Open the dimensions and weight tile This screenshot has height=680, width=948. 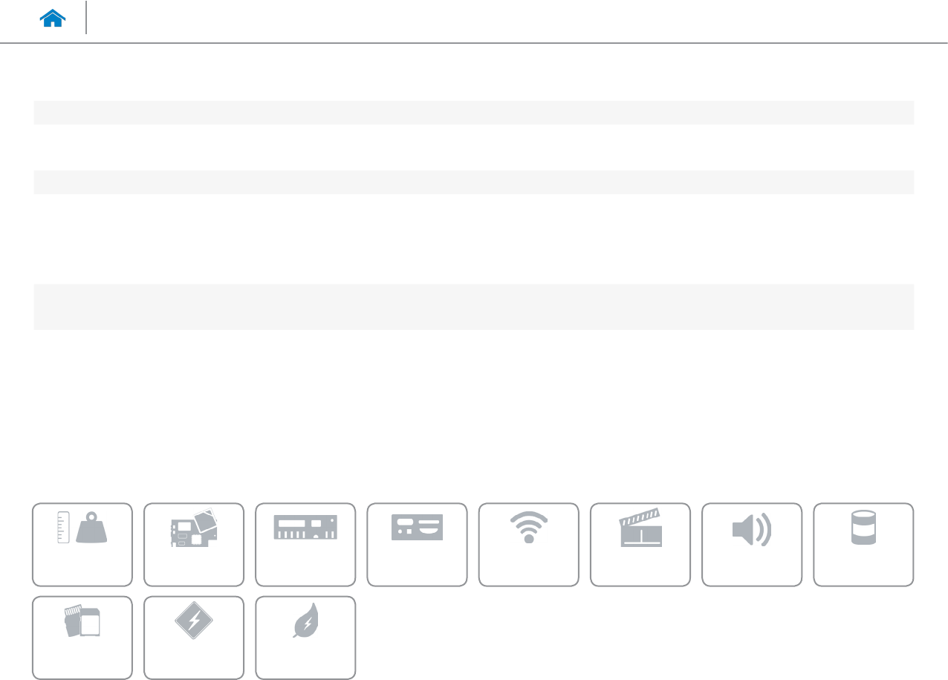click(82, 545)
